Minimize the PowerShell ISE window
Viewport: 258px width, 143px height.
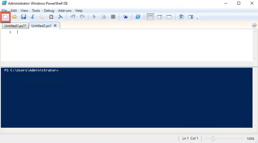(226, 3)
